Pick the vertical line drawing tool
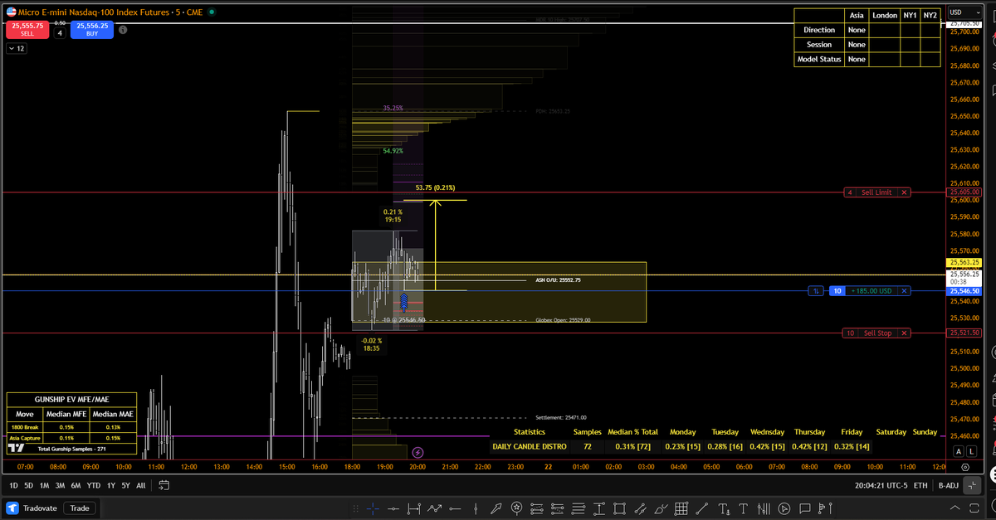The image size is (996, 520). pos(476,508)
